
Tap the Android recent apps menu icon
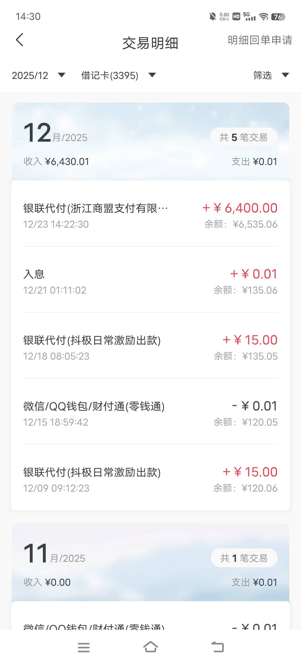(x=84, y=647)
